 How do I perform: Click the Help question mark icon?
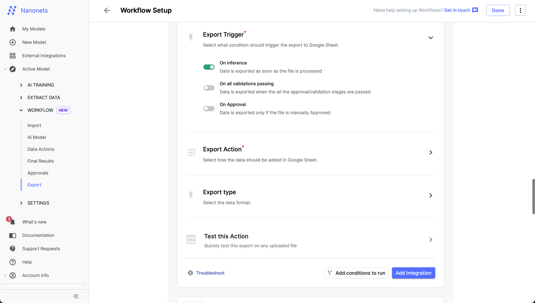12,262
